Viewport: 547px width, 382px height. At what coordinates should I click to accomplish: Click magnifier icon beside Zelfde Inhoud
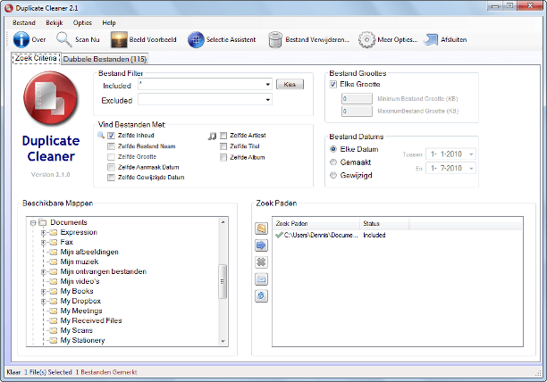coord(101,135)
